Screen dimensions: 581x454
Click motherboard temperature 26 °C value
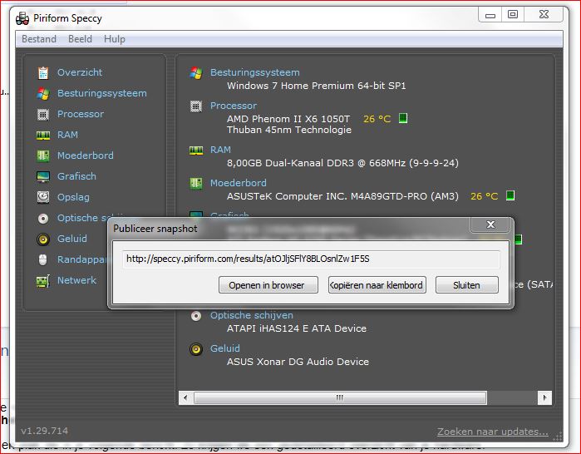coord(484,196)
